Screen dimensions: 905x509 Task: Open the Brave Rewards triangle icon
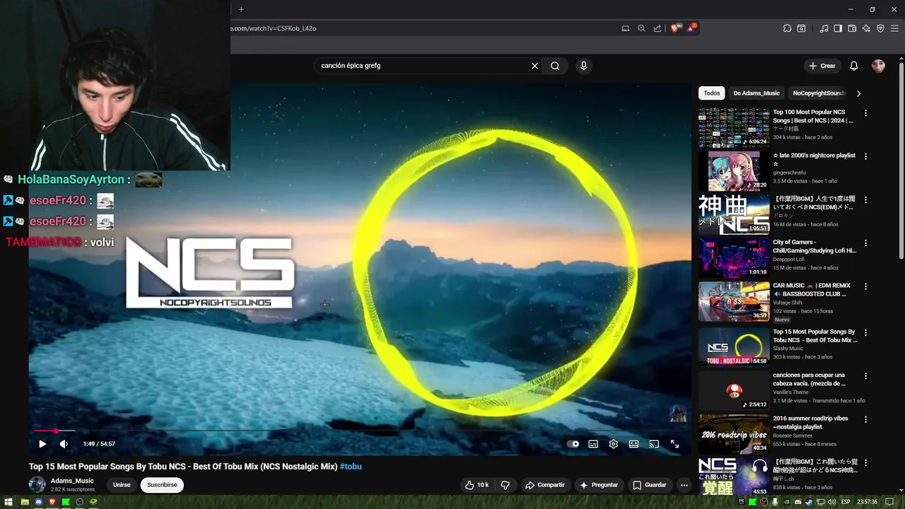click(691, 28)
